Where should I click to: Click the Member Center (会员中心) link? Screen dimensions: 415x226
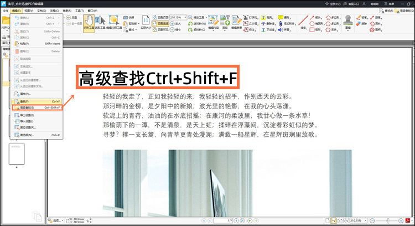318,4
